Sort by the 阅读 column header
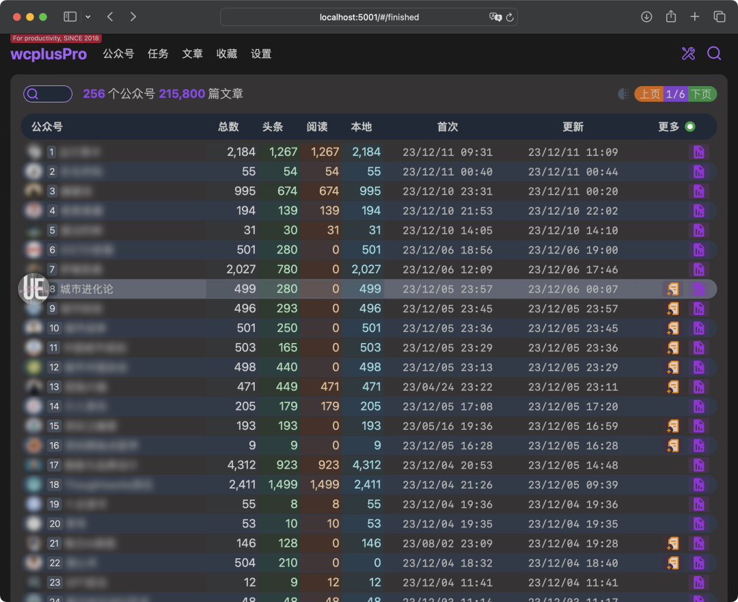The width and height of the screenshot is (738, 602). pyautogui.click(x=317, y=126)
